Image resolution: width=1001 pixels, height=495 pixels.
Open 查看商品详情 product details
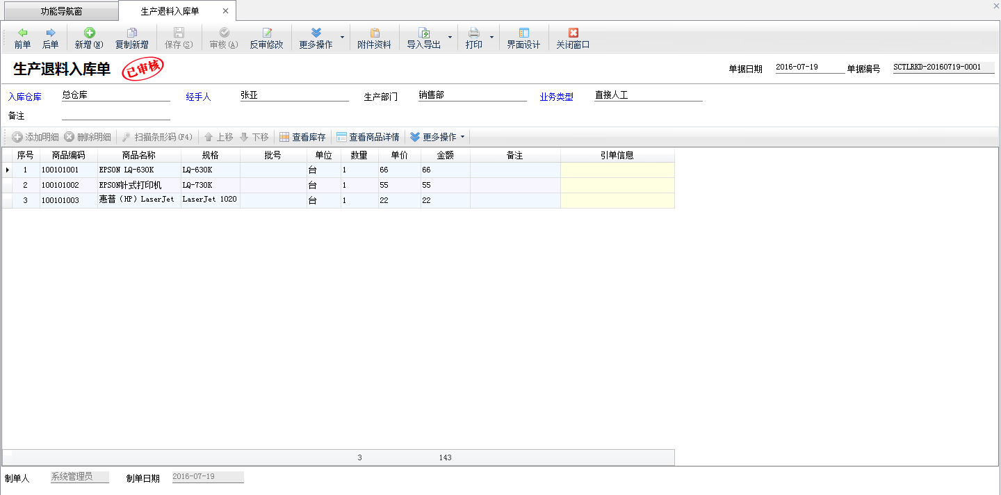[x=368, y=137]
